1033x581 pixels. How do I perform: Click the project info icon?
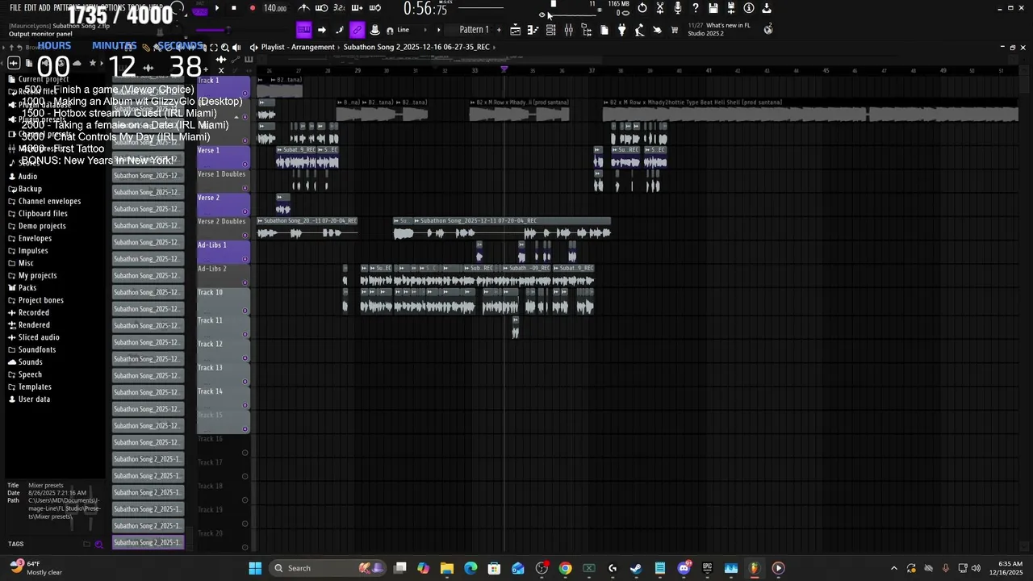[x=749, y=8]
